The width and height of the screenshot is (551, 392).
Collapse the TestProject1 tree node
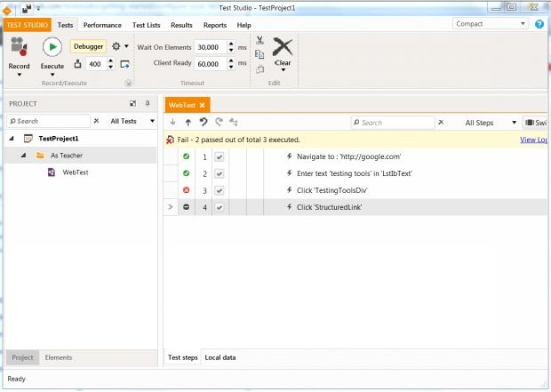[12, 139]
